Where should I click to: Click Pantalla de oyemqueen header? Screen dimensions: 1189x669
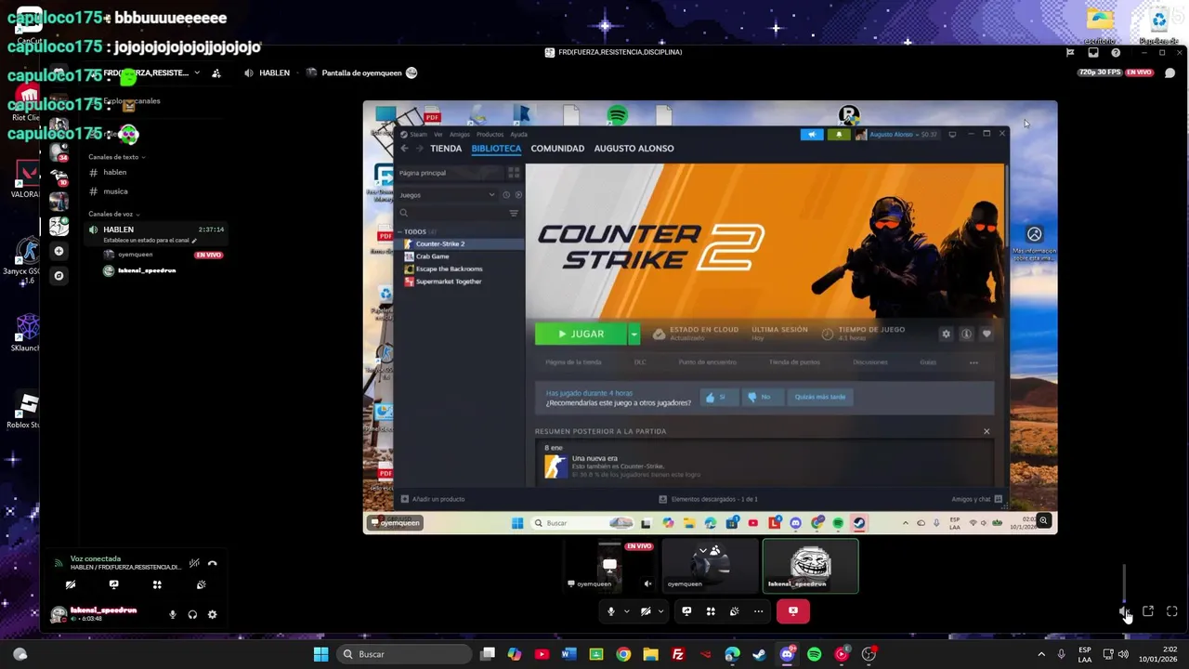click(x=361, y=72)
